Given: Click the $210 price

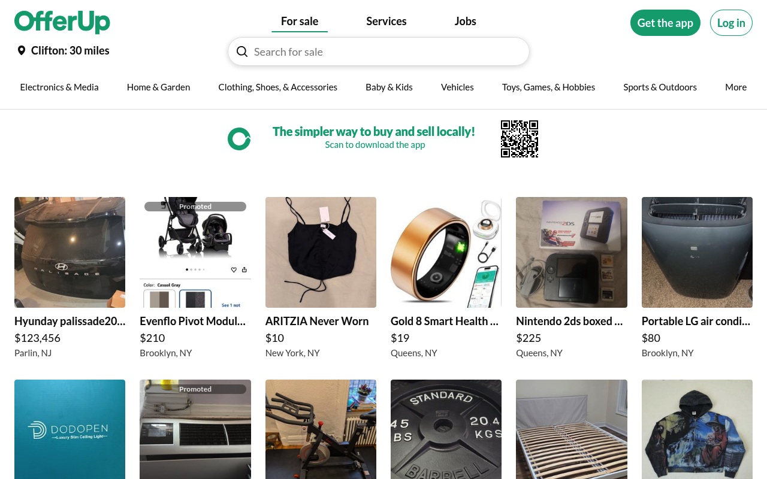Looking at the screenshot, I should 152,338.
